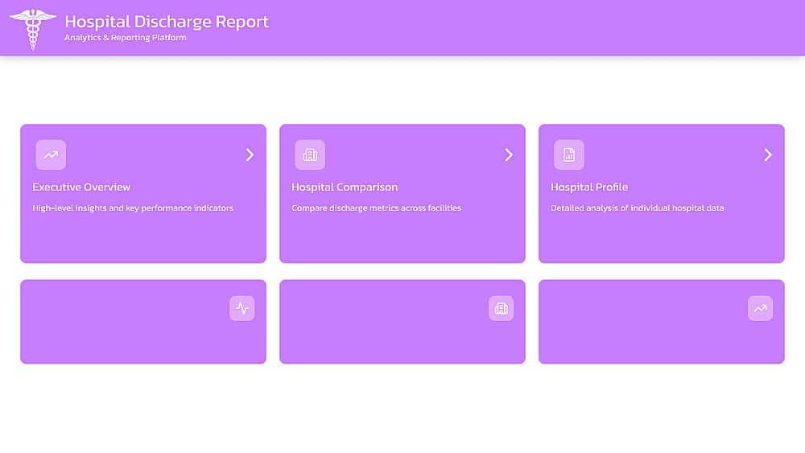Click the trending-up icon in the lower right card
This screenshot has height=453, width=805.
[761, 308]
